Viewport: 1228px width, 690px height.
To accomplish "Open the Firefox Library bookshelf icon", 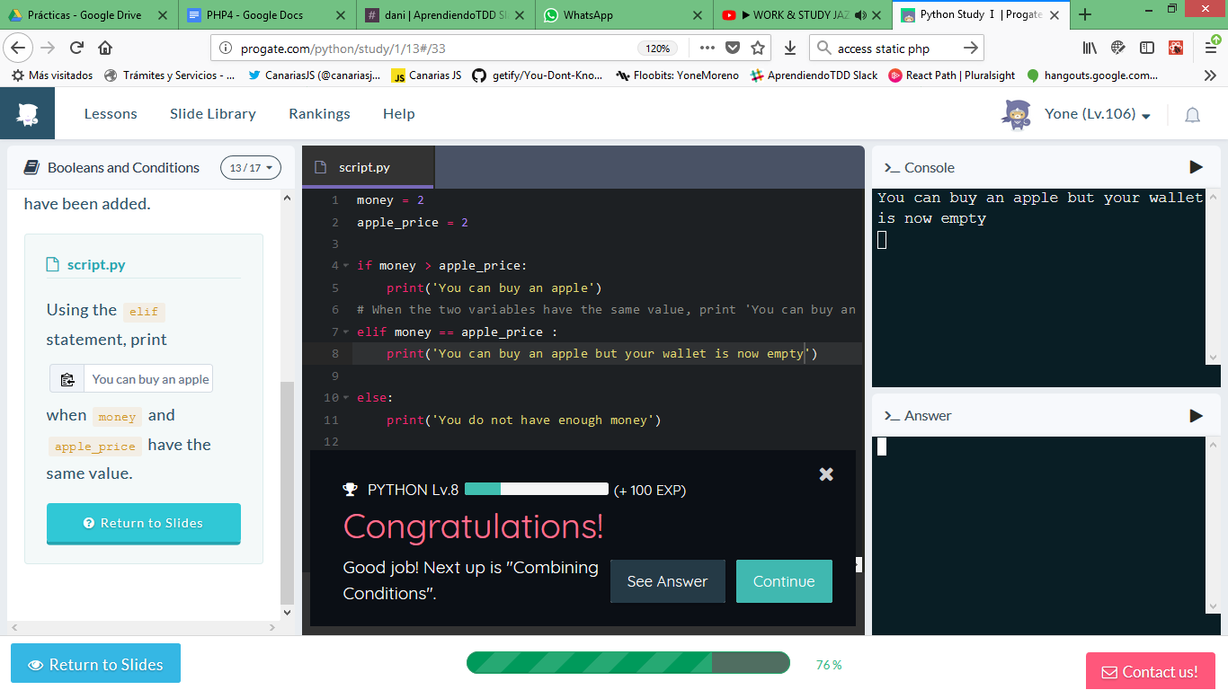I will 1089,47.
